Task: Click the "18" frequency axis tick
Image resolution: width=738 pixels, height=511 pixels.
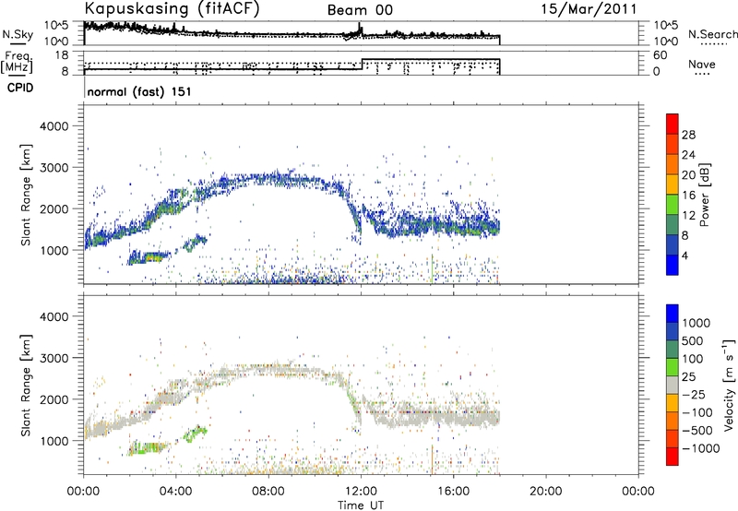Action: pyautogui.click(x=62, y=55)
